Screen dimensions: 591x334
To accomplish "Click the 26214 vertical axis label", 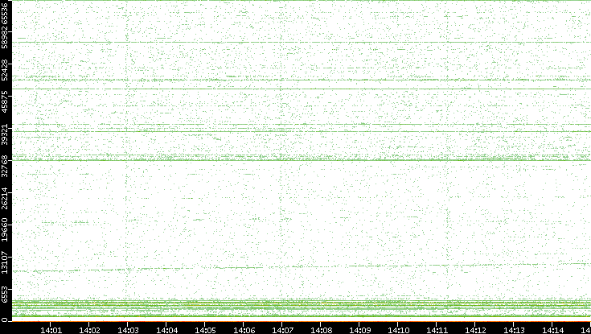I will click(x=5, y=198).
